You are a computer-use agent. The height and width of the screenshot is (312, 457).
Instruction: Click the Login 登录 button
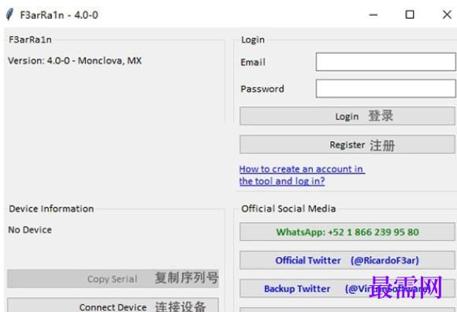click(x=347, y=116)
